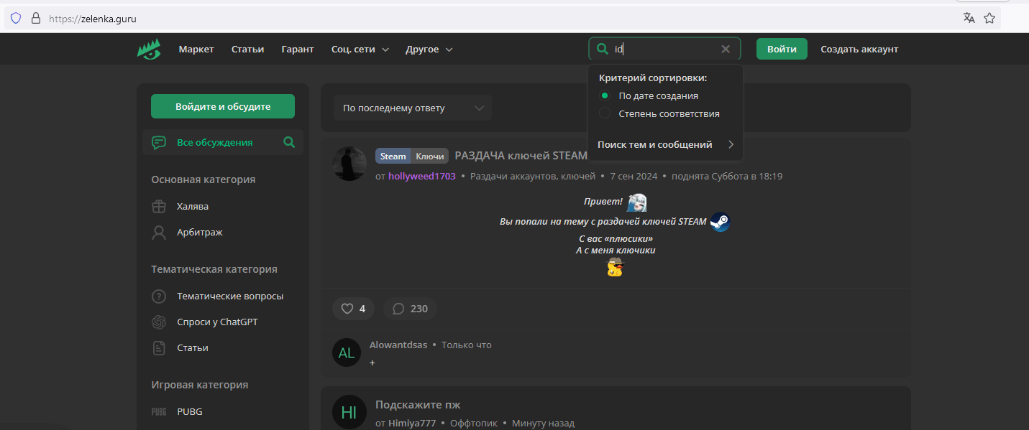Click the search magnifier in the search box
This screenshot has width=1029, height=430.
tap(601, 49)
